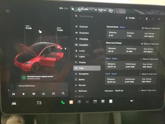Open Service settings menu
The width and height of the screenshot is (165, 124).
[x=80, y=85]
